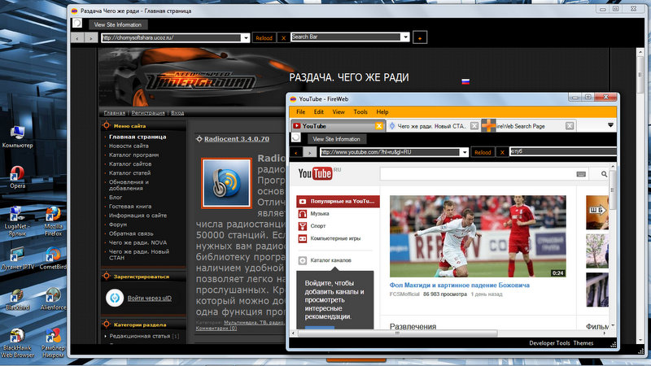The width and height of the screenshot is (651, 366).
Task: Launch Рамблер Нихром desktop icon
Action: (x=53, y=342)
